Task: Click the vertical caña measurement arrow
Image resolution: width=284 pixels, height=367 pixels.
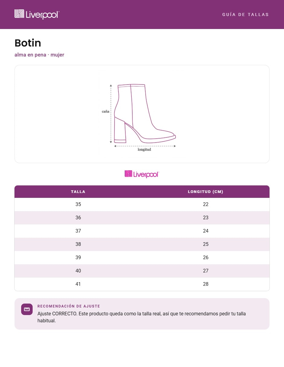Action: click(x=111, y=114)
